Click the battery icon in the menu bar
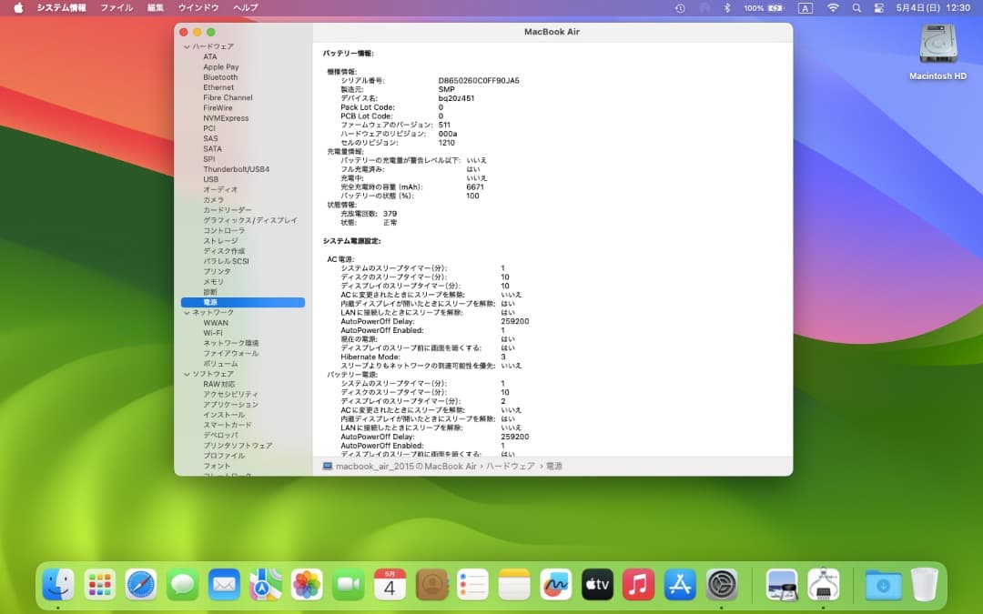The width and height of the screenshot is (983, 614). [x=774, y=7]
